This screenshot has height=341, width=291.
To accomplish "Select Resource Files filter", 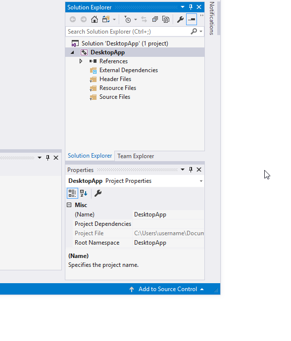I will click(x=118, y=88).
